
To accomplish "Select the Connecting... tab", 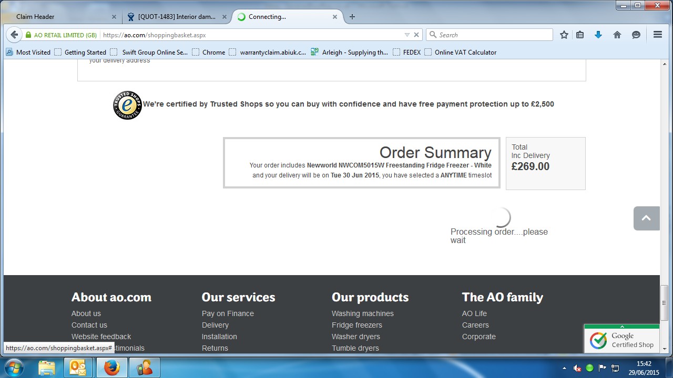I will [287, 17].
